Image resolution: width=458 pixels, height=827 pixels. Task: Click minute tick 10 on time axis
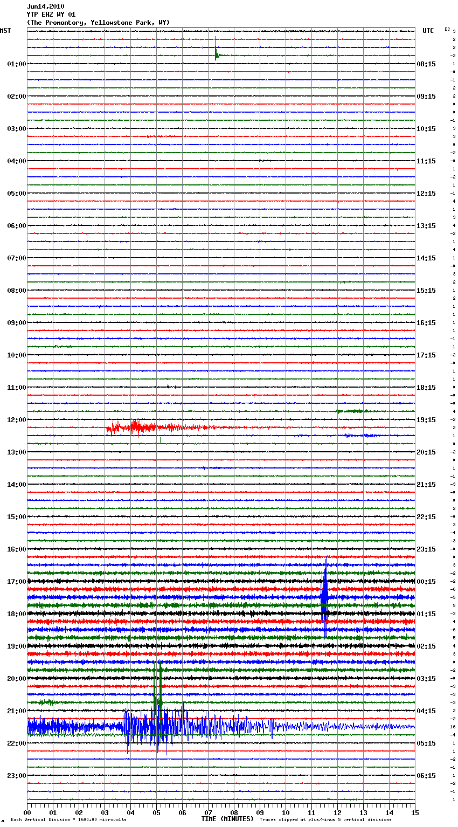tap(286, 812)
